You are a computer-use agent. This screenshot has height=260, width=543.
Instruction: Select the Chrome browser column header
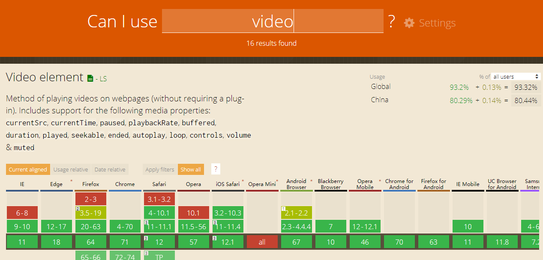click(x=125, y=184)
